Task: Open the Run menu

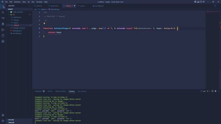Action: pos(33,2)
